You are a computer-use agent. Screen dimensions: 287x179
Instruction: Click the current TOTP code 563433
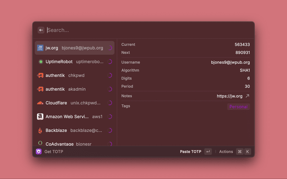tap(242, 45)
